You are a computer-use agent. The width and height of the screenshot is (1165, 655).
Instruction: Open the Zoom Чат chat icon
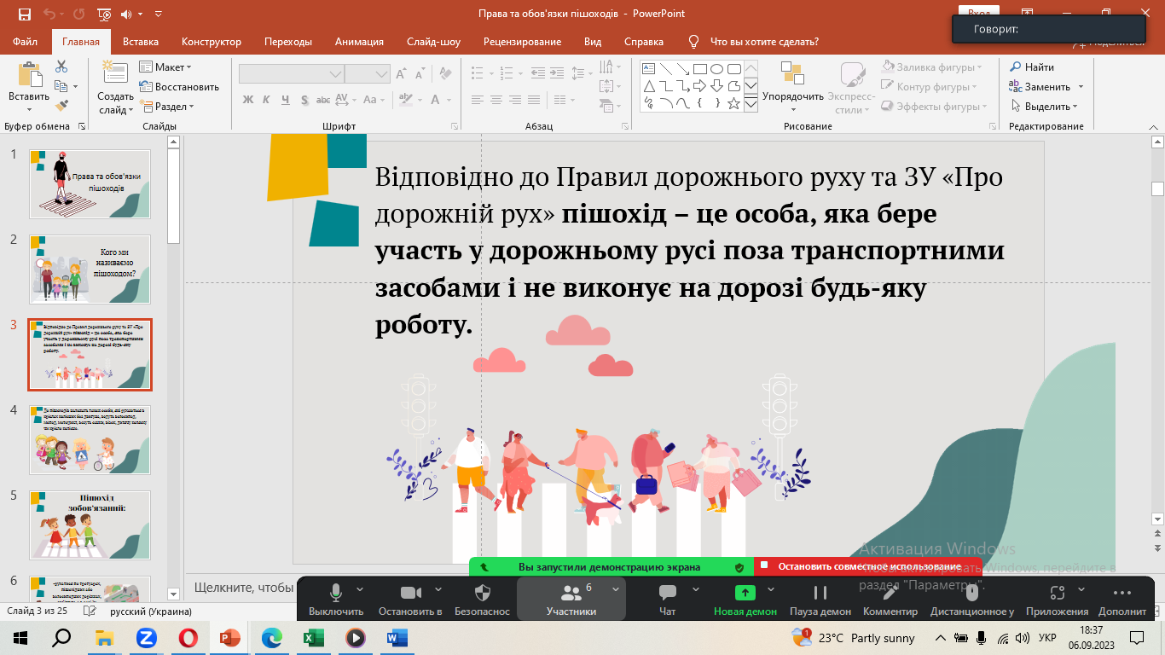668,592
